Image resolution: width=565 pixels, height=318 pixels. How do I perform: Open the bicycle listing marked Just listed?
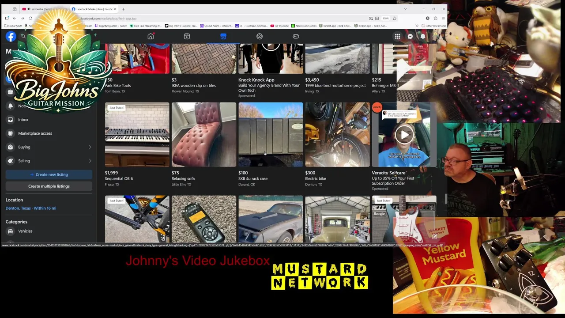pyautogui.click(x=137, y=219)
